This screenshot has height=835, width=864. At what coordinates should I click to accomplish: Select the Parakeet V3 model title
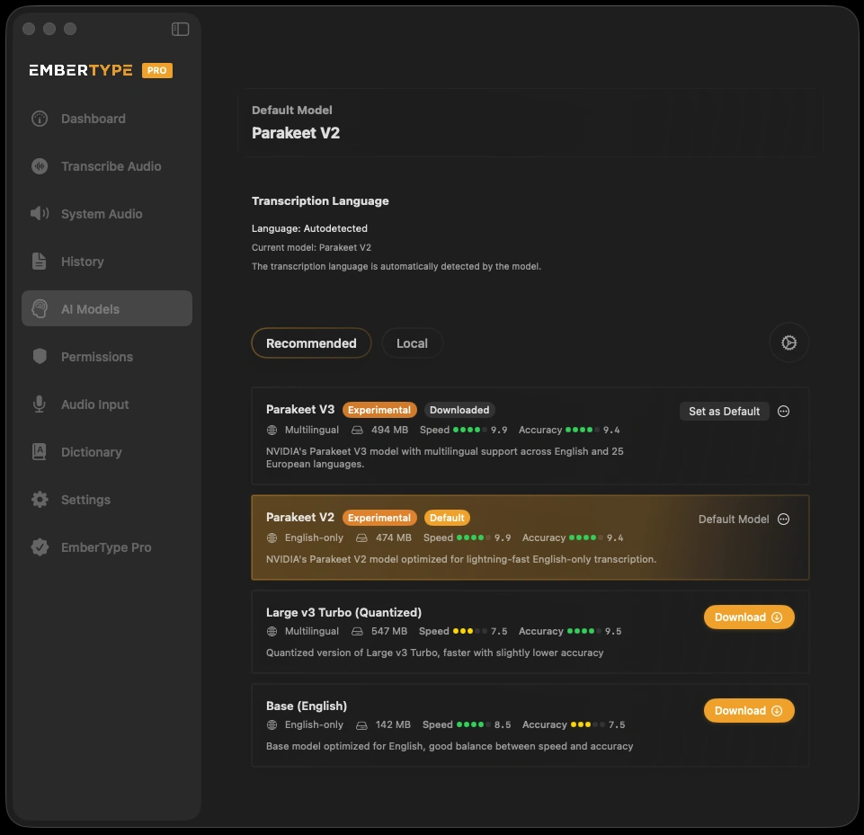point(300,409)
